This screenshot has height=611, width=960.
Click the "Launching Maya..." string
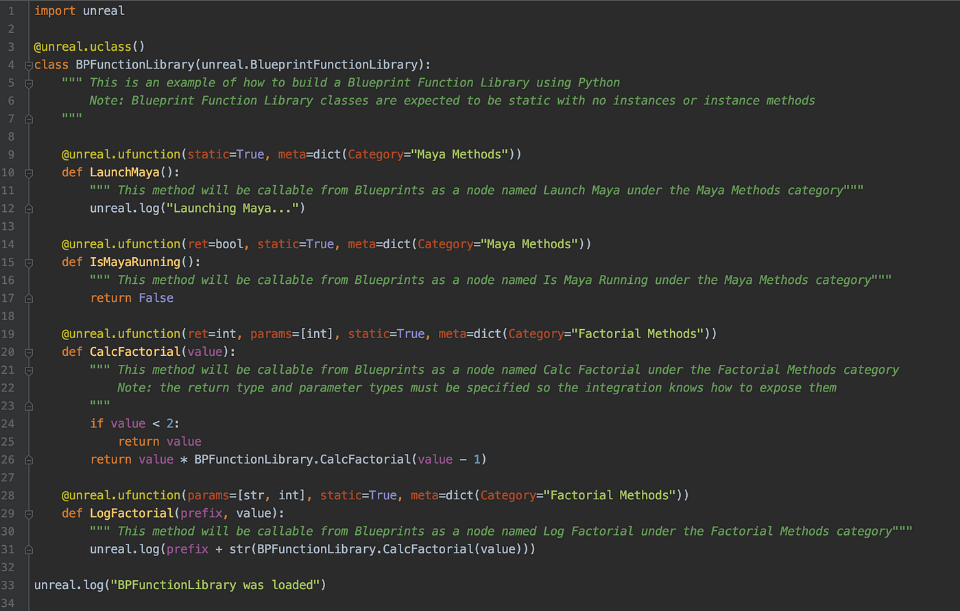[232, 208]
